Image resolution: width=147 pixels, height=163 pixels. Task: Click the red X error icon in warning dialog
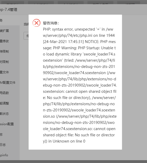pyautogui.click(x=36, y=23)
